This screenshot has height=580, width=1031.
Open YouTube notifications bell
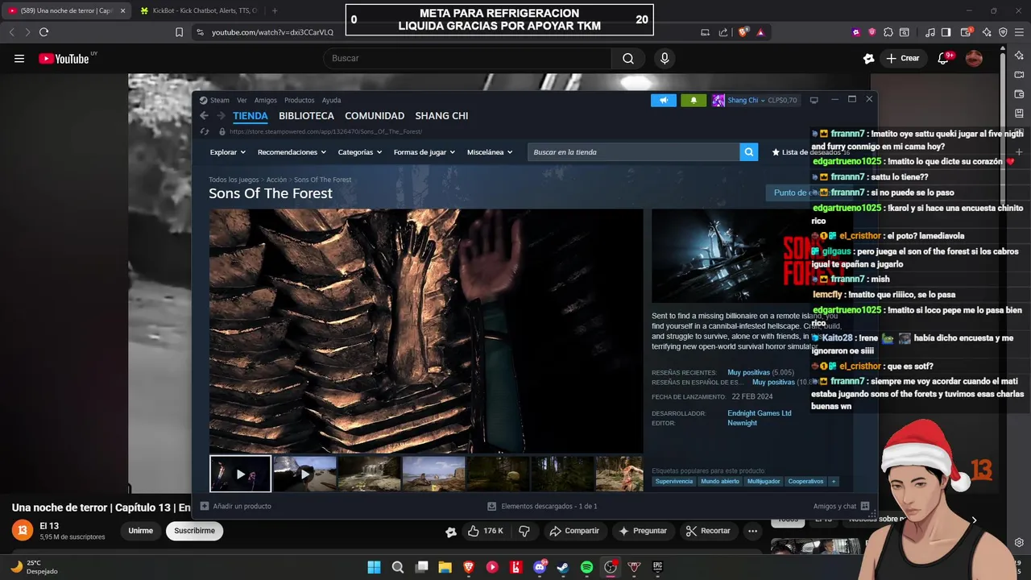(x=943, y=58)
